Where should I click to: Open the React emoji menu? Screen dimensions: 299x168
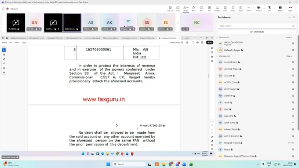click(x=201, y=9)
